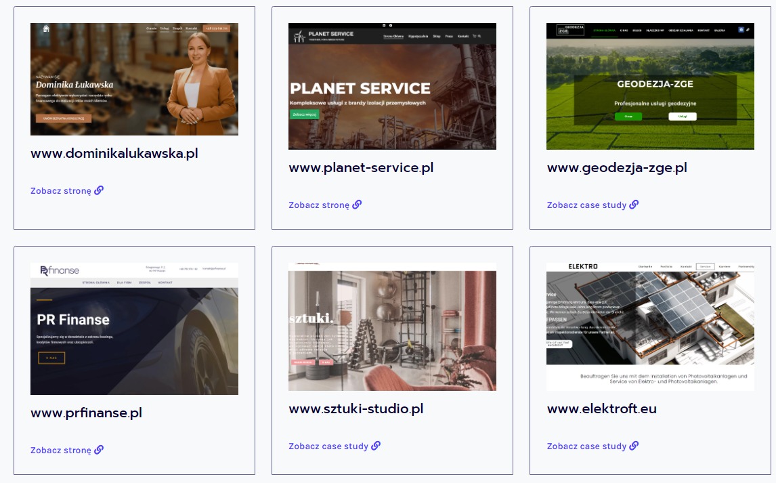Open "Zobacz stronę" under www.dominikalukawska.pl
776x483 pixels.
click(x=60, y=190)
